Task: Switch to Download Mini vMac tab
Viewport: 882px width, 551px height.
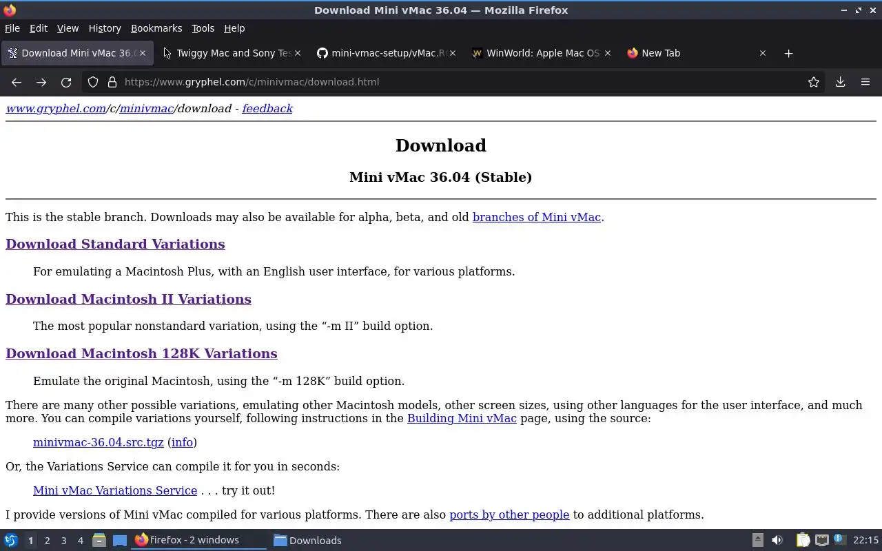Action: (x=78, y=53)
